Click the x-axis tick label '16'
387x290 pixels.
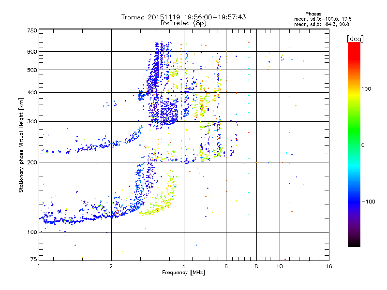[x=329, y=266]
